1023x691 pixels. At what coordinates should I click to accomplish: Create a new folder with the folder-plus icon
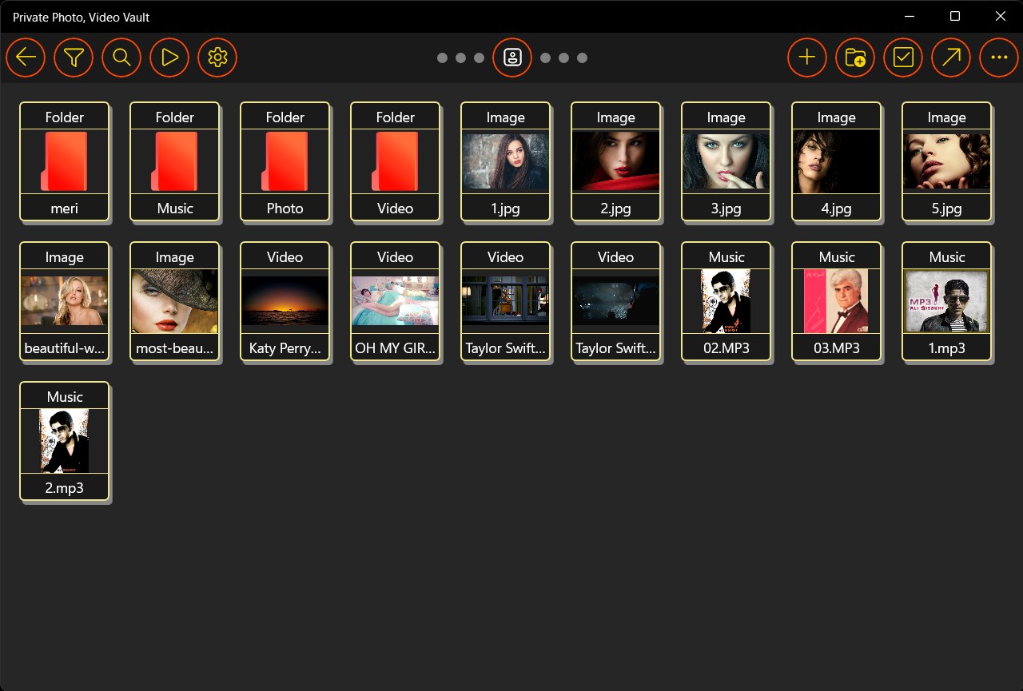[854, 58]
